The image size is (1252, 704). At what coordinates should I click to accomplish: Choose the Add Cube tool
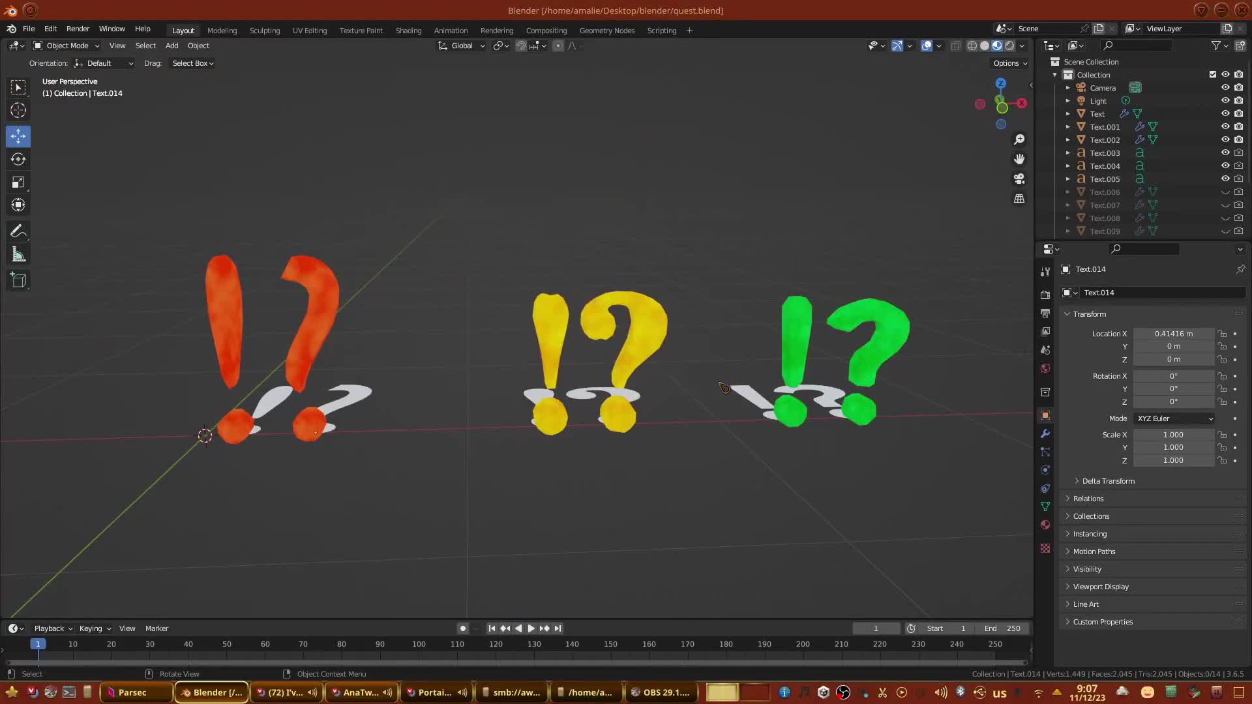(x=18, y=280)
